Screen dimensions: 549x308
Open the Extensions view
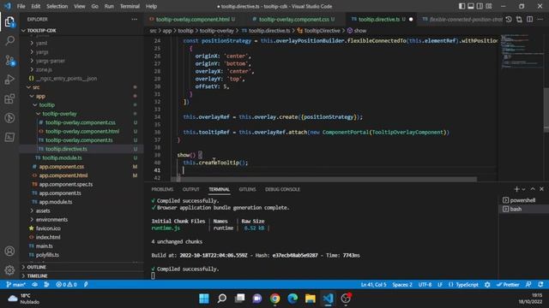pos(9,99)
